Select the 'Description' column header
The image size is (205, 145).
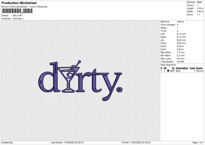point(182,68)
